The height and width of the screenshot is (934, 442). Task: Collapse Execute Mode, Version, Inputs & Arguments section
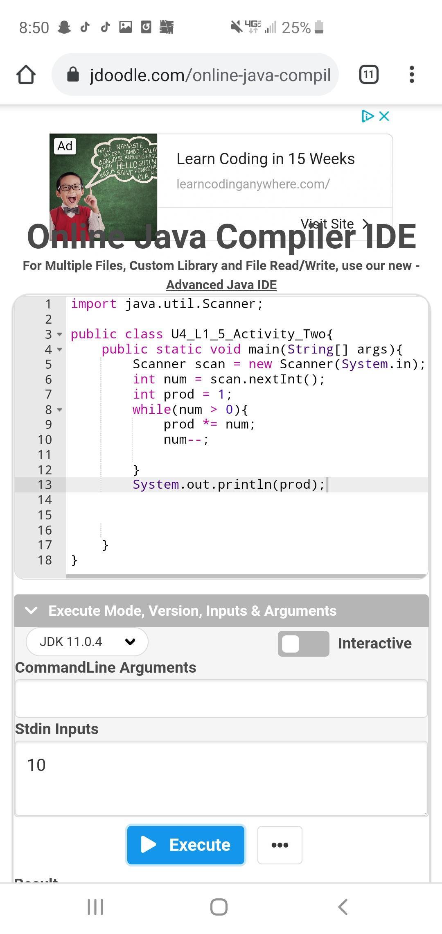32,610
